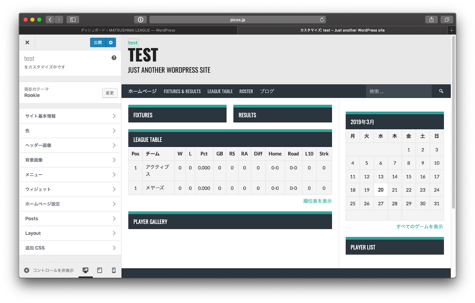
Task: Open a new Safari tab with plus
Action: tap(452, 30)
